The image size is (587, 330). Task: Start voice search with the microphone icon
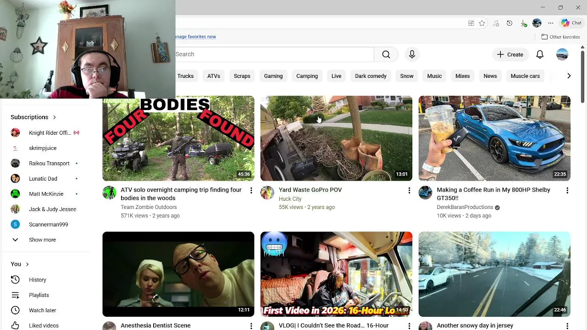(412, 54)
